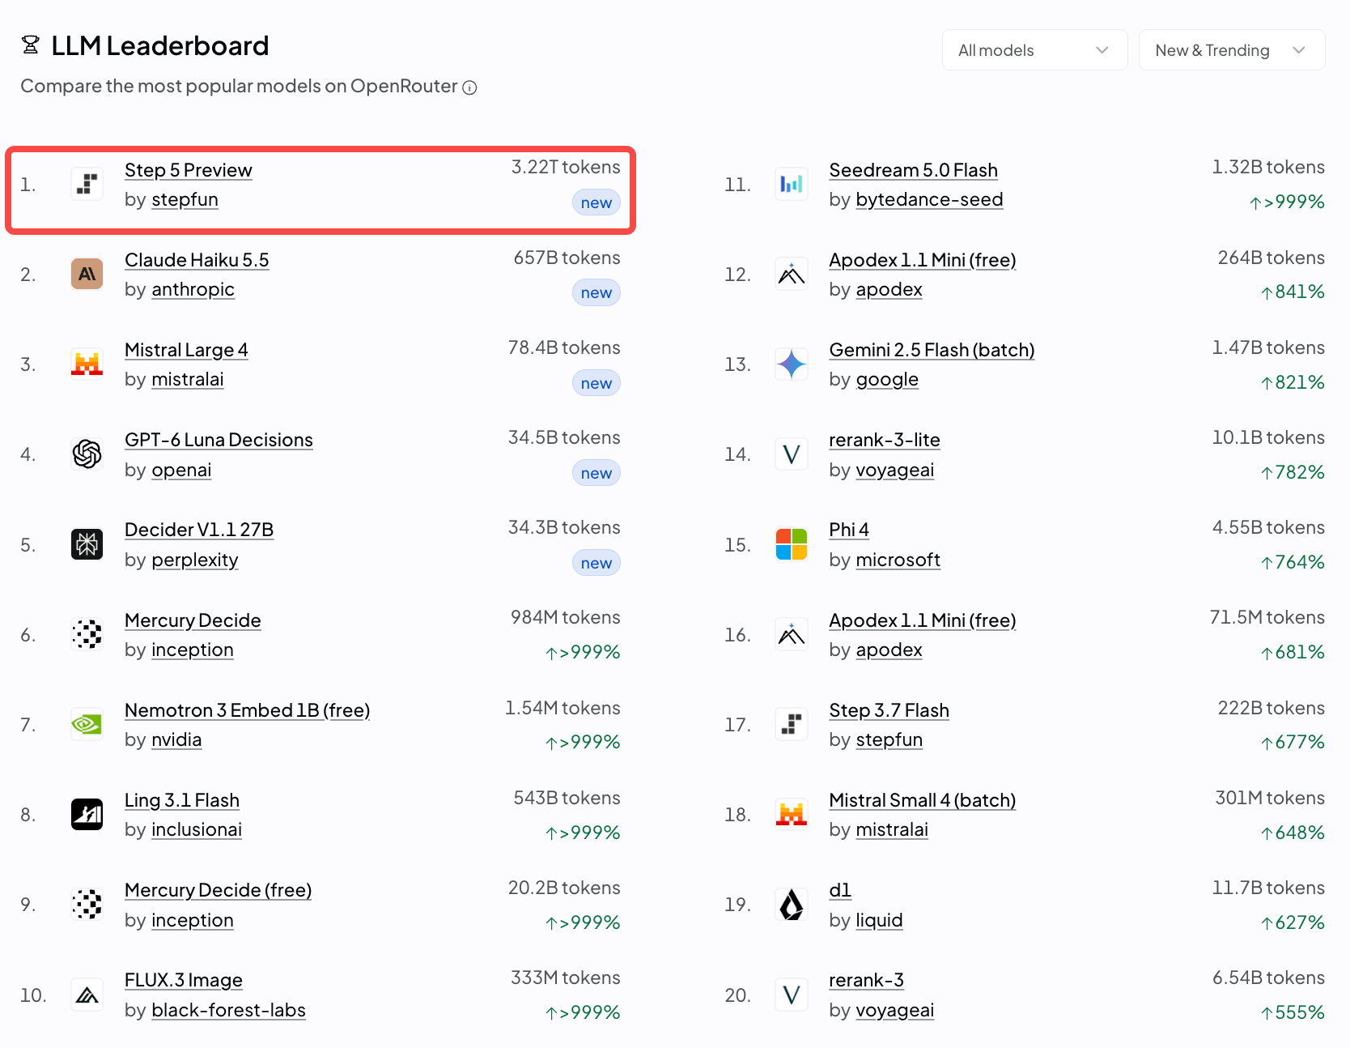Click the black-forest-labs logo for FLUX.3 Image
This screenshot has width=1350, height=1048.
(87, 995)
